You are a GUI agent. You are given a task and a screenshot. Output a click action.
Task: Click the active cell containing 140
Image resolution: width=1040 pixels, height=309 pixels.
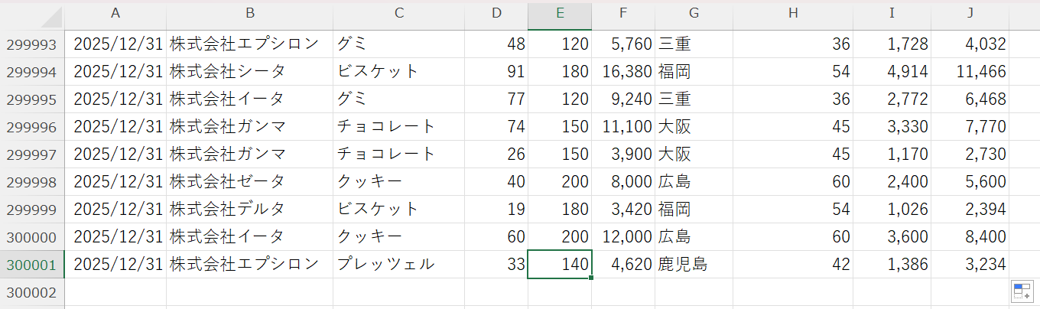coord(560,265)
